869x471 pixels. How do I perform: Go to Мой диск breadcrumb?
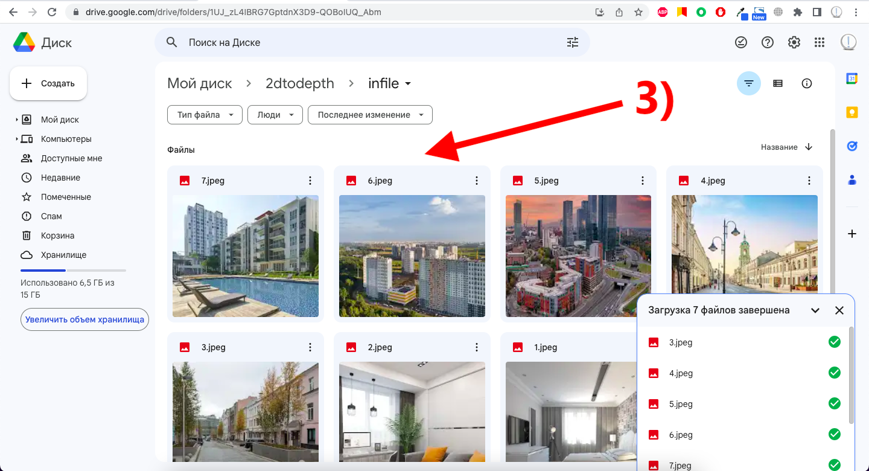(200, 83)
